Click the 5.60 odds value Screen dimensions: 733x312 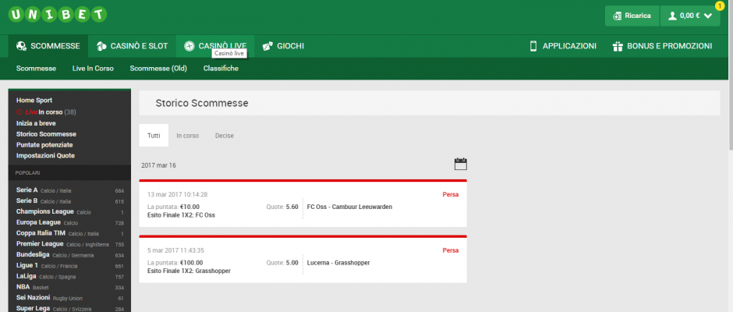(x=292, y=207)
